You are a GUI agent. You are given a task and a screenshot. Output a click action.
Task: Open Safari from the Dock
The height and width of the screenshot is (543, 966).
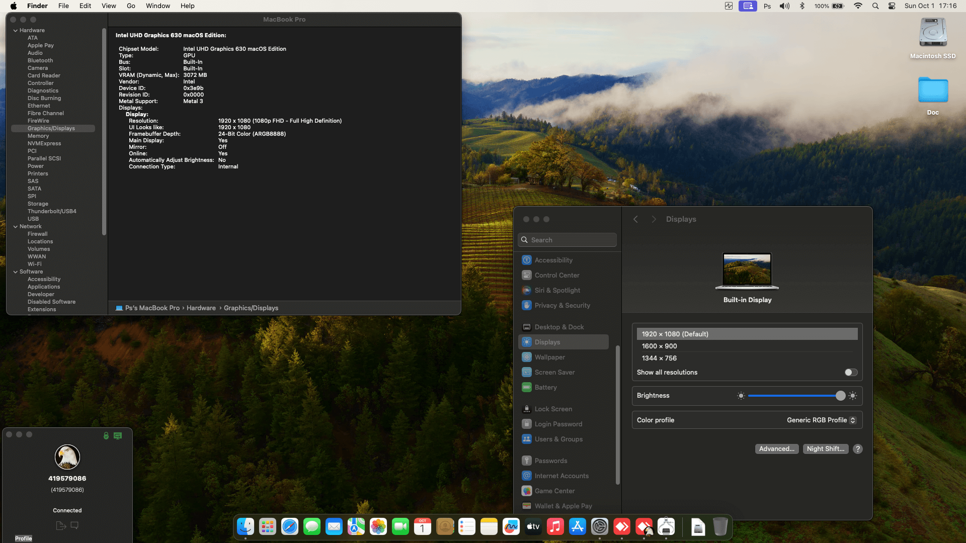(290, 526)
